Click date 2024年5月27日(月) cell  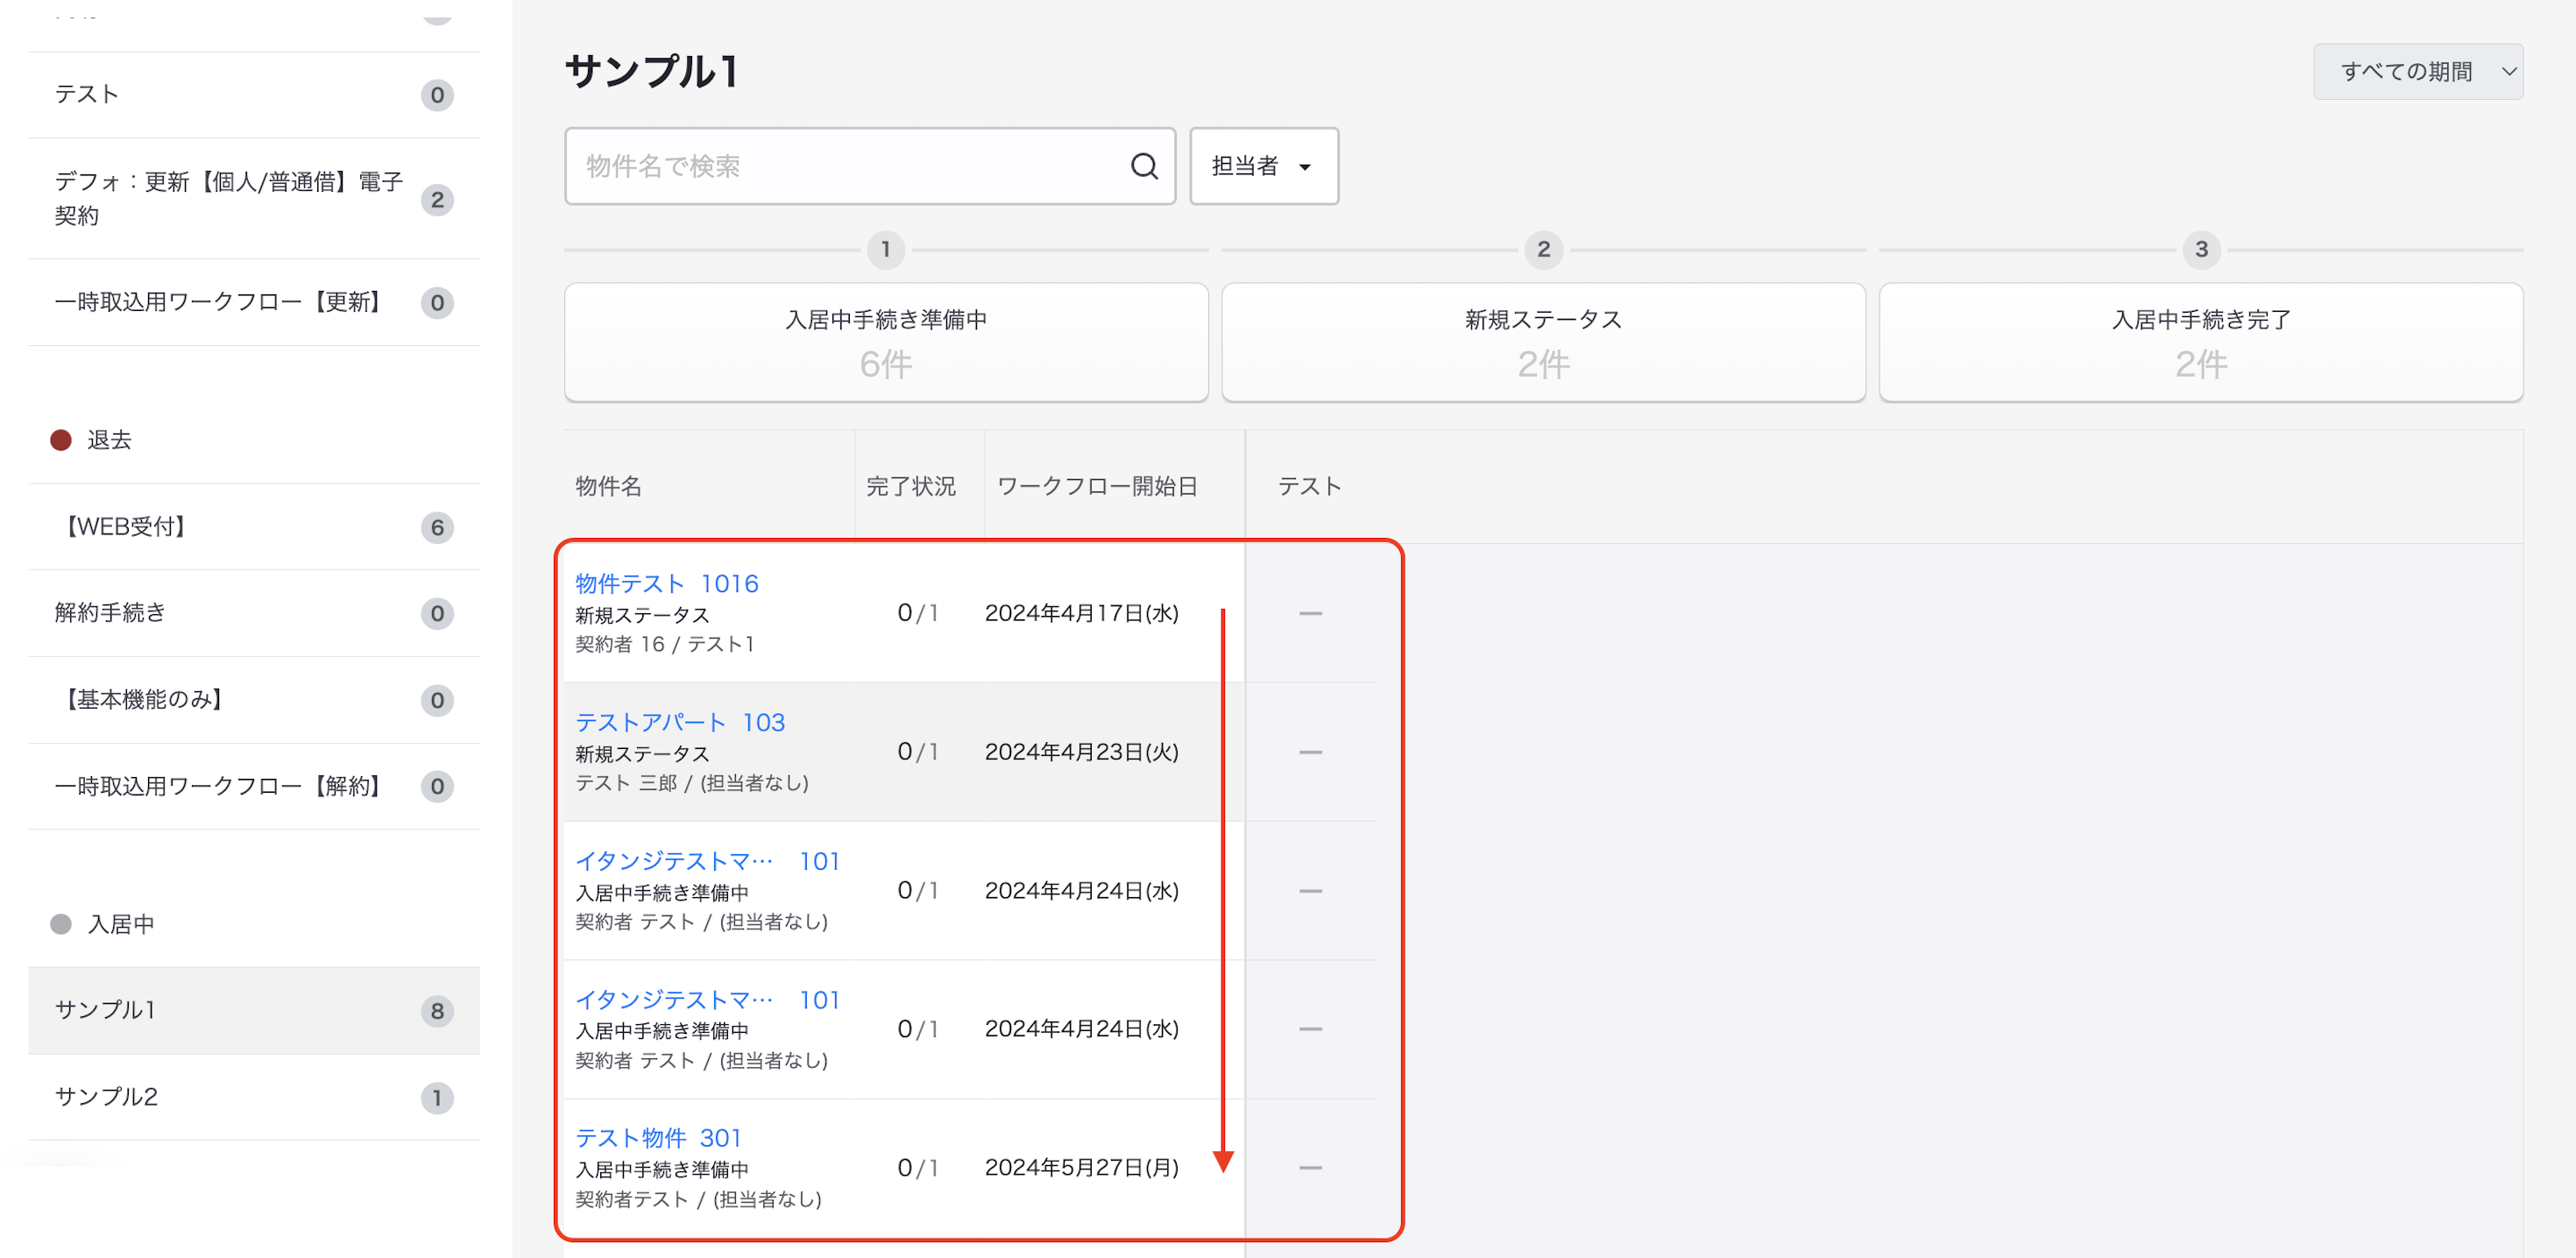1081,1168
